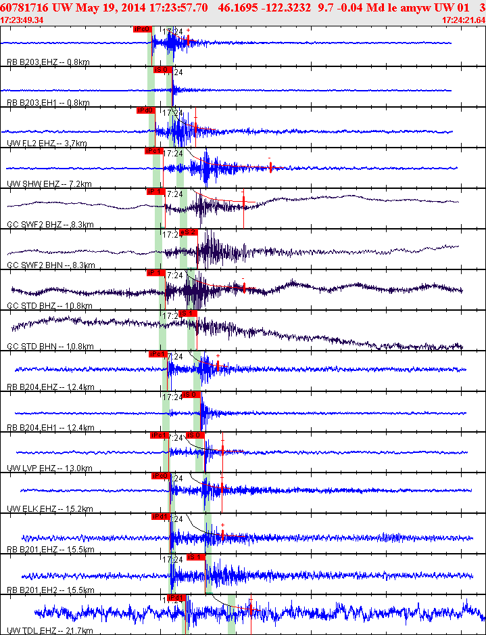Click the coda end marker on UW FL2 EHZ trace
This screenshot has width=486, height=635.
pyautogui.click(x=196, y=129)
